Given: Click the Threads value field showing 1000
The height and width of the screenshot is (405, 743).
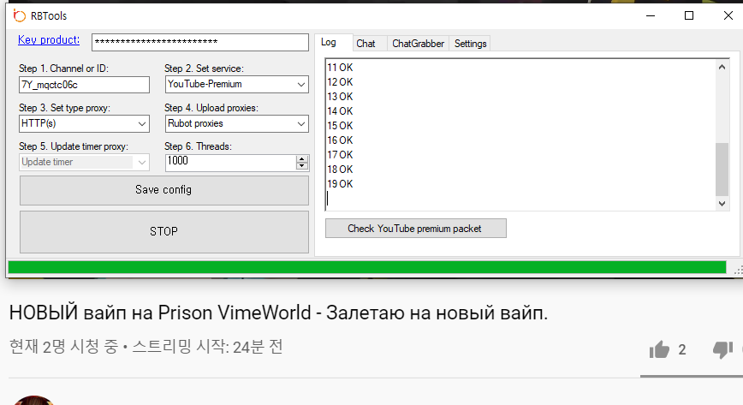Looking at the screenshot, I should click(231, 162).
